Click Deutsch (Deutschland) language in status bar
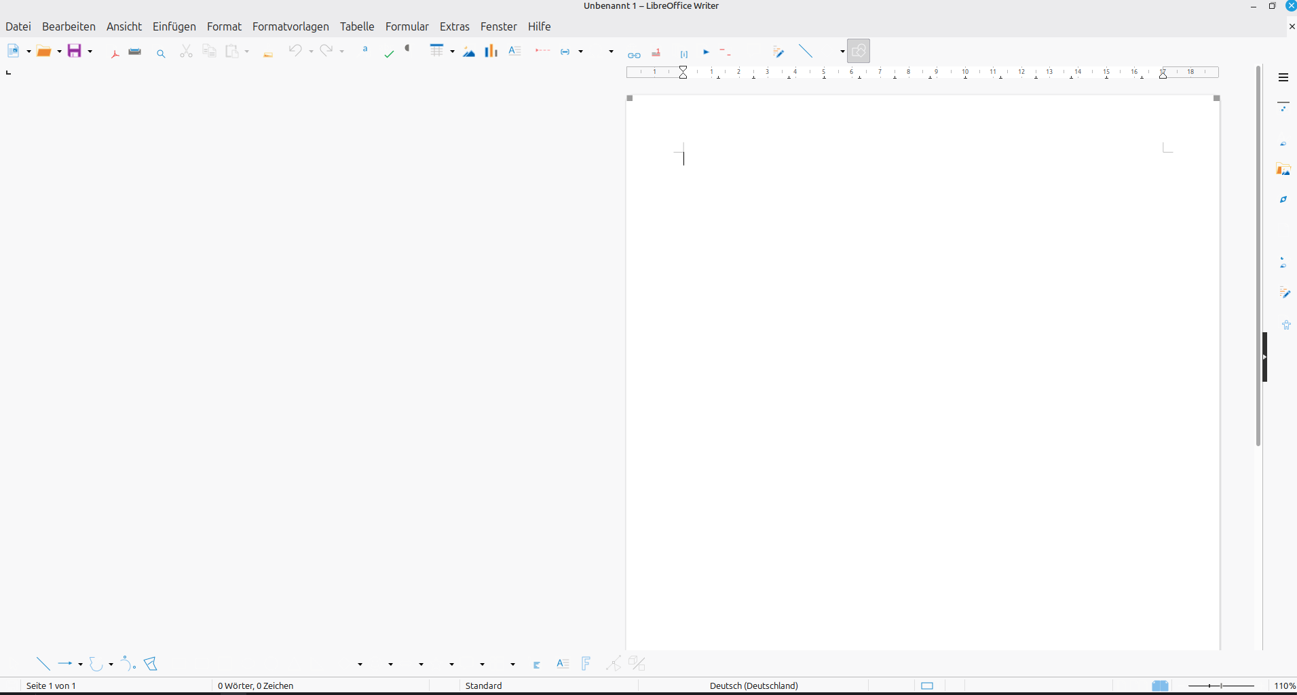The height and width of the screenshot is (695, 1297). tap(753, 686)
